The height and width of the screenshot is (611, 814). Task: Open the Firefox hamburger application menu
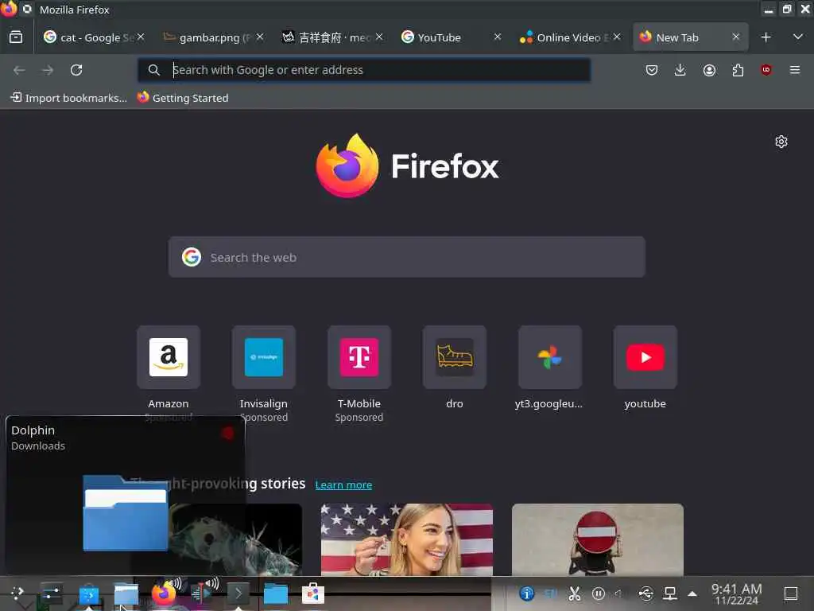click(x=795, y=70)
